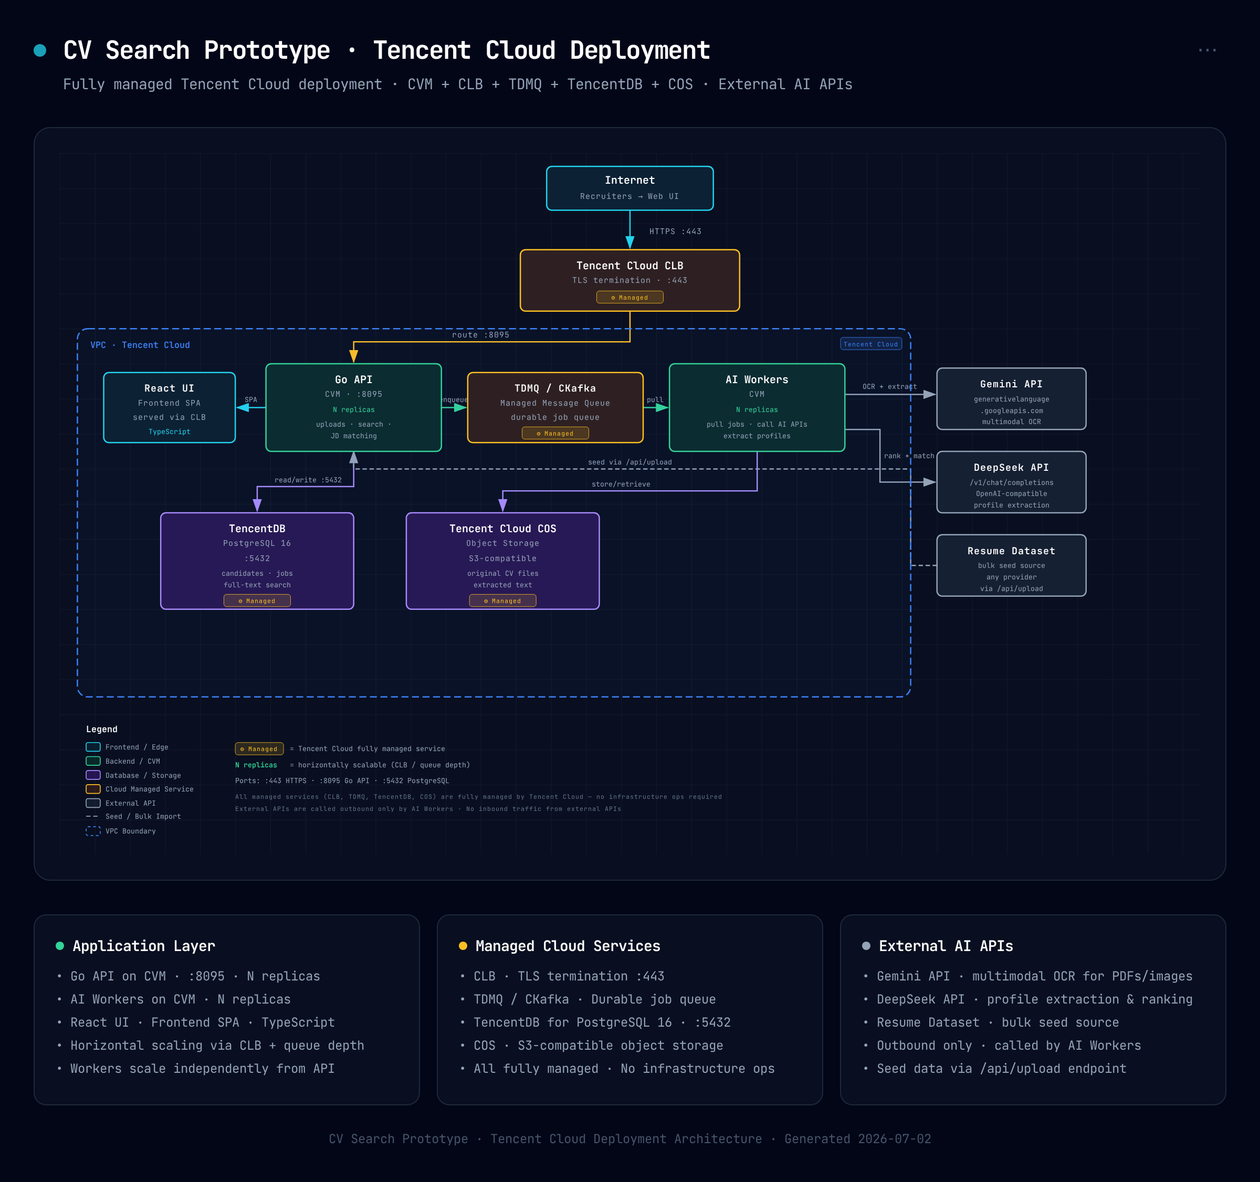Click the OCR + extract connector label

pyautogui.click(x=889, y=387)
